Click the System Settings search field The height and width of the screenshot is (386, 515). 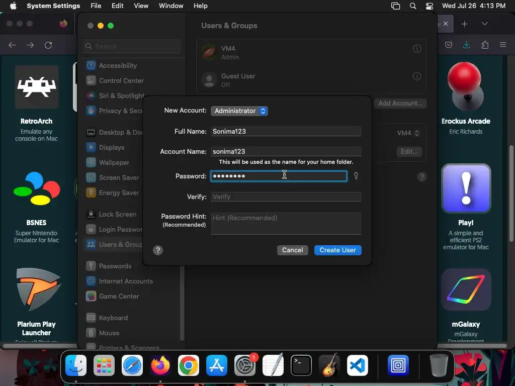click(x=132, y=46)
